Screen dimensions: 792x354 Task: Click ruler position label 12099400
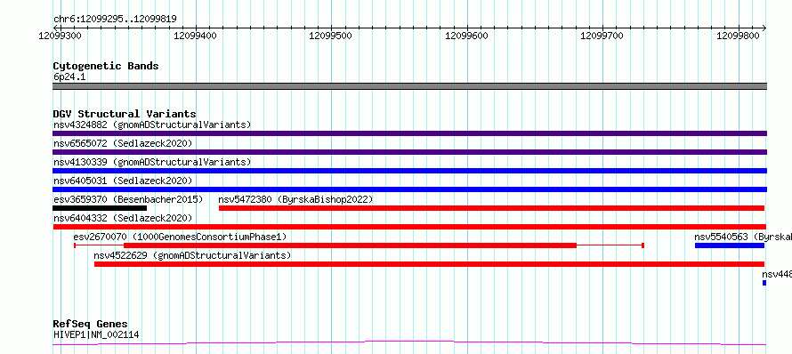click(x=195, y=36)
